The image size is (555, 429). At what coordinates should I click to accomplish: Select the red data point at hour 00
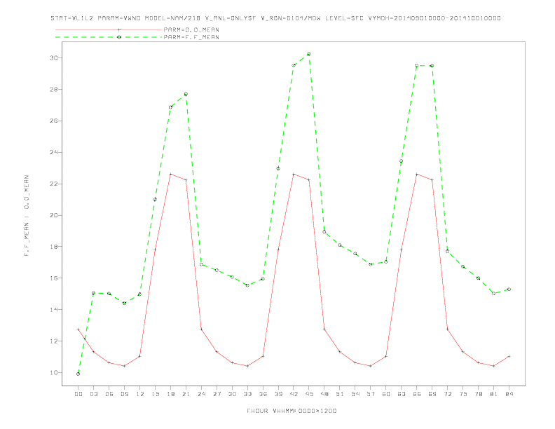[x=78, y=329]
